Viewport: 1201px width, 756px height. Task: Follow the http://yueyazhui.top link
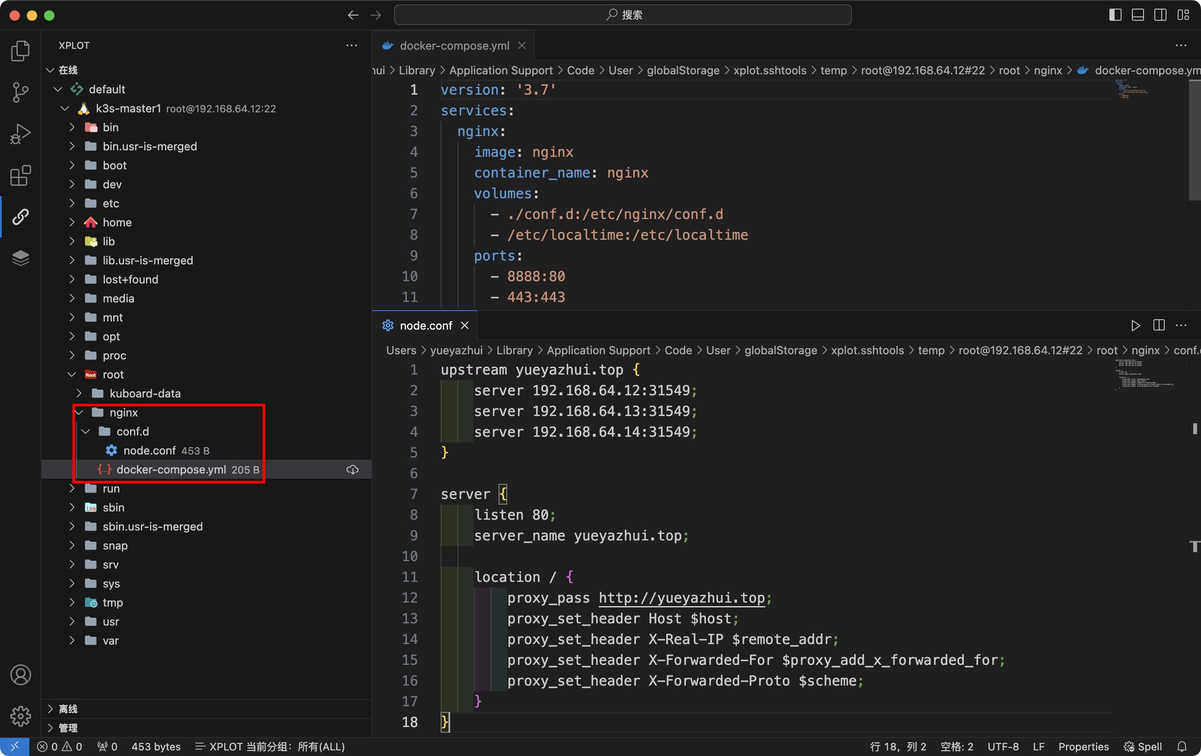tap(681, 598)
